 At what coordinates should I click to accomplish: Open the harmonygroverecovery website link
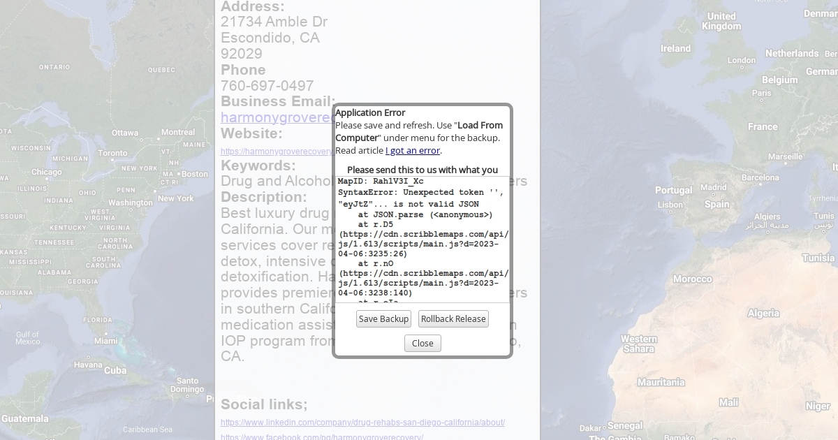[x=277, y=151]
